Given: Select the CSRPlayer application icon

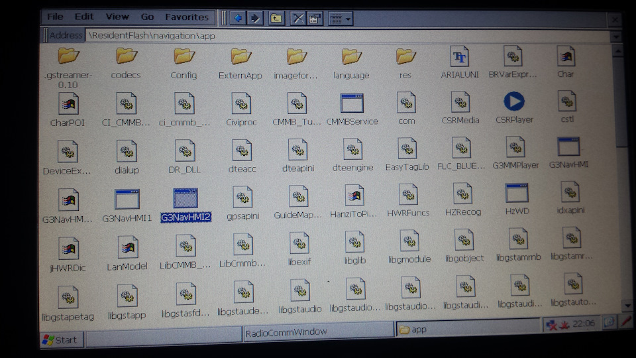Looking at the screenshot, I should (x=514, y=108).
